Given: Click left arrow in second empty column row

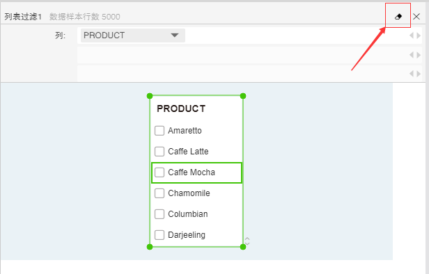Looking at the screenshot, I should [411, 55].
